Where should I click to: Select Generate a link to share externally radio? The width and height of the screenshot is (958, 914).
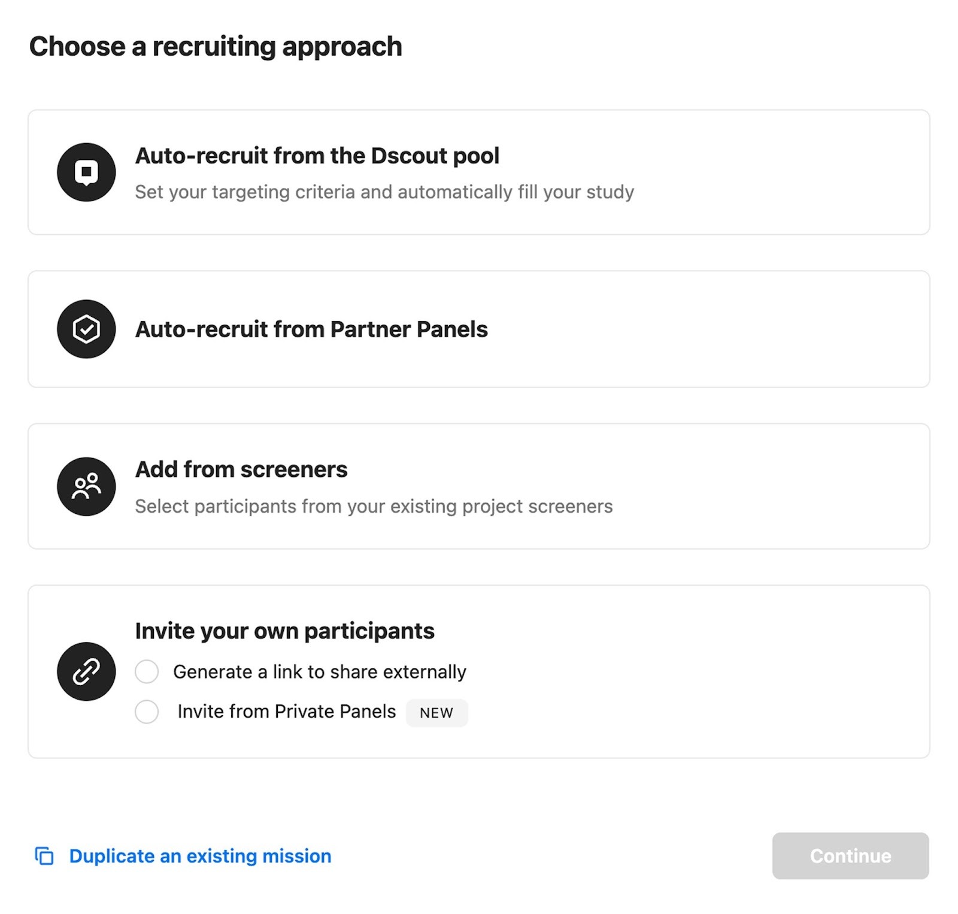tap(147, 672)
